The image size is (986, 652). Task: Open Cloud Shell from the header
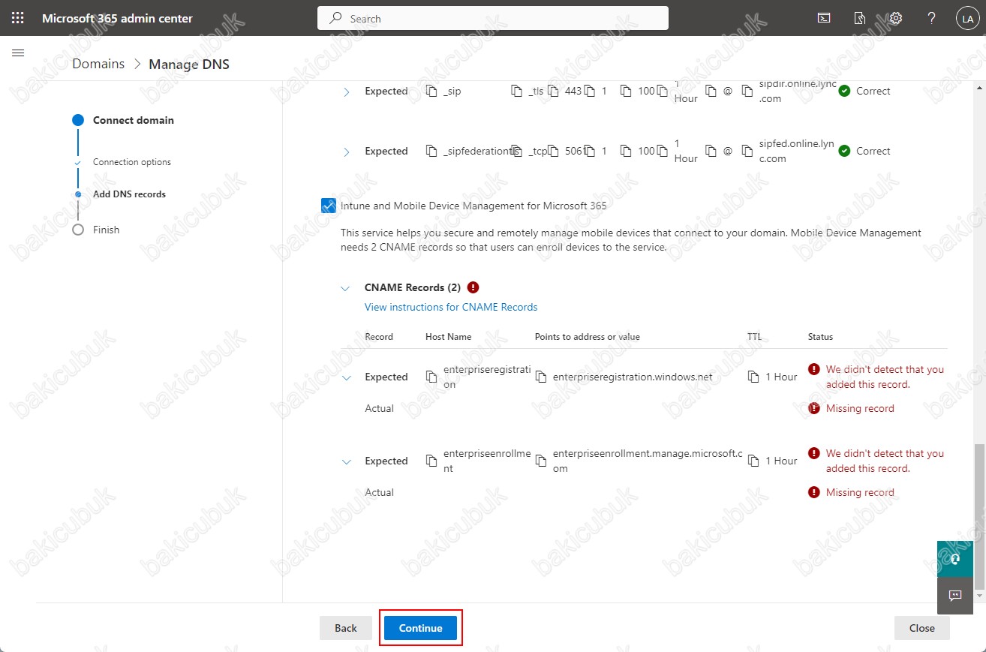[824, 18]
